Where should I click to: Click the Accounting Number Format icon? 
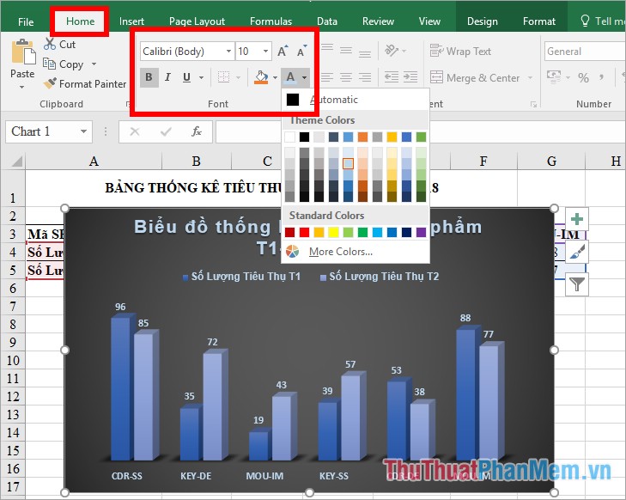tap(554, 76)
